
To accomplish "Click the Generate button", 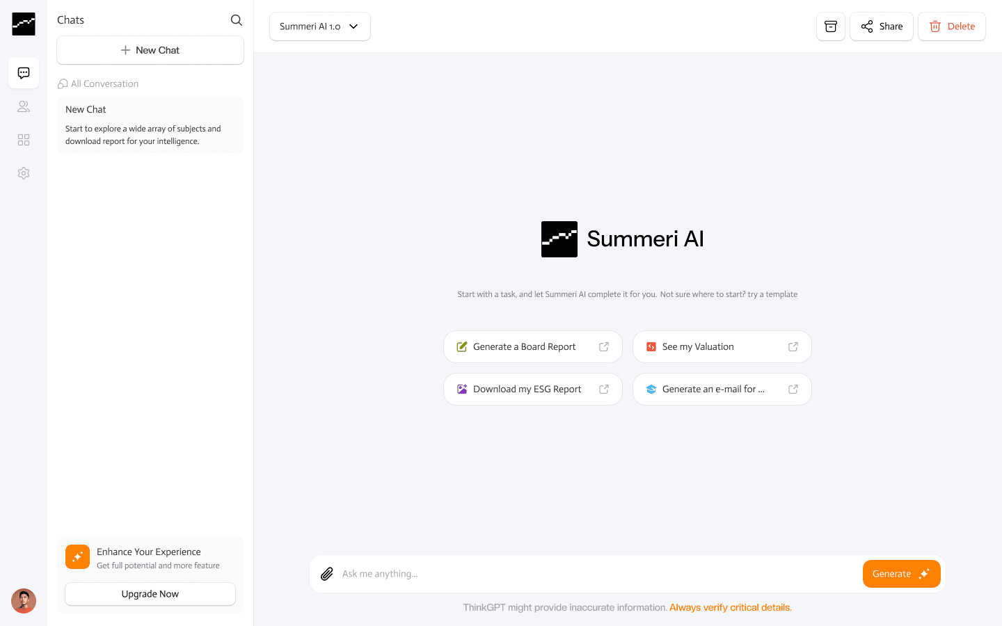I will [x=902, y=574].
